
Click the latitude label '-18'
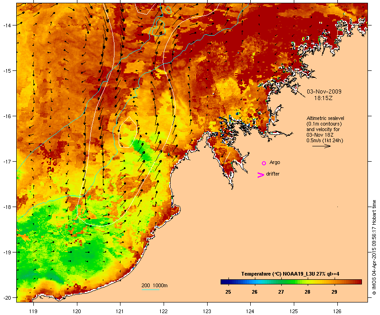click(7, 207)
